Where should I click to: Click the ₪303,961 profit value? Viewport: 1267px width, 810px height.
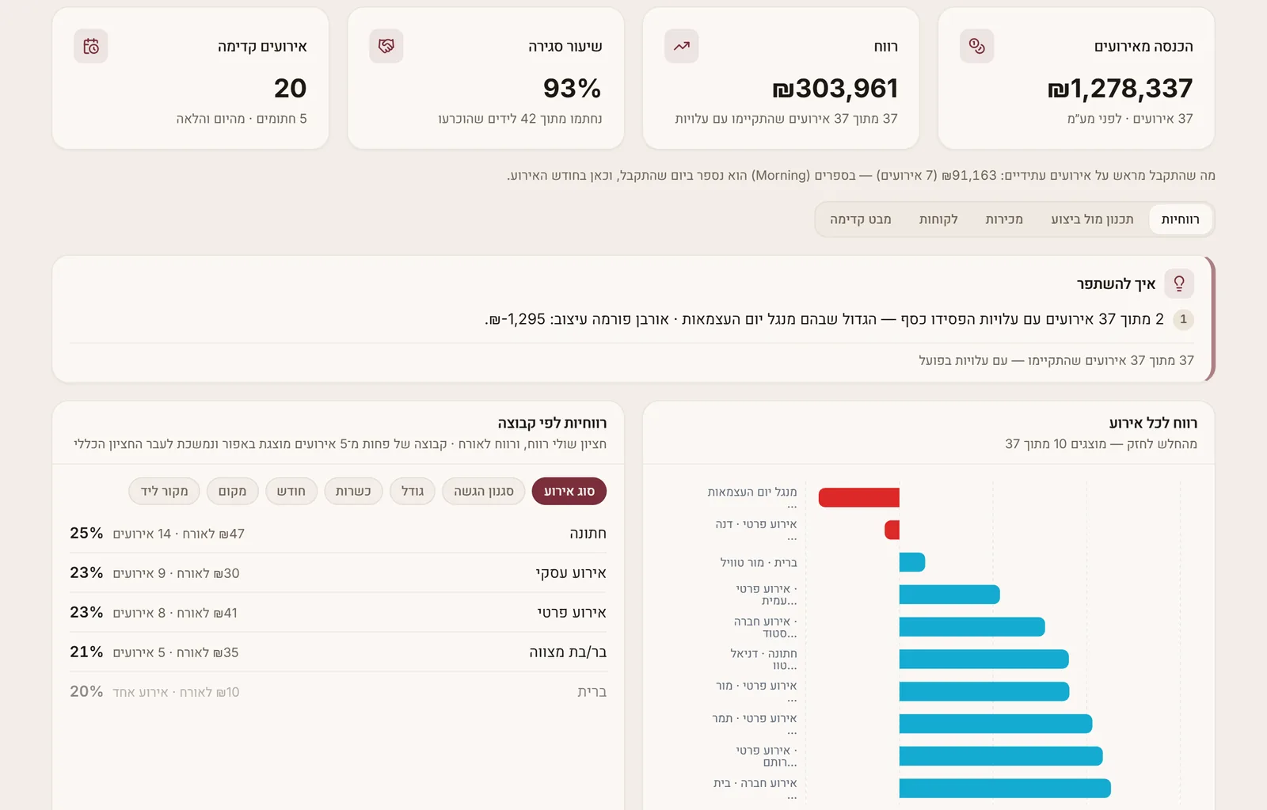(x=835, y=88)
